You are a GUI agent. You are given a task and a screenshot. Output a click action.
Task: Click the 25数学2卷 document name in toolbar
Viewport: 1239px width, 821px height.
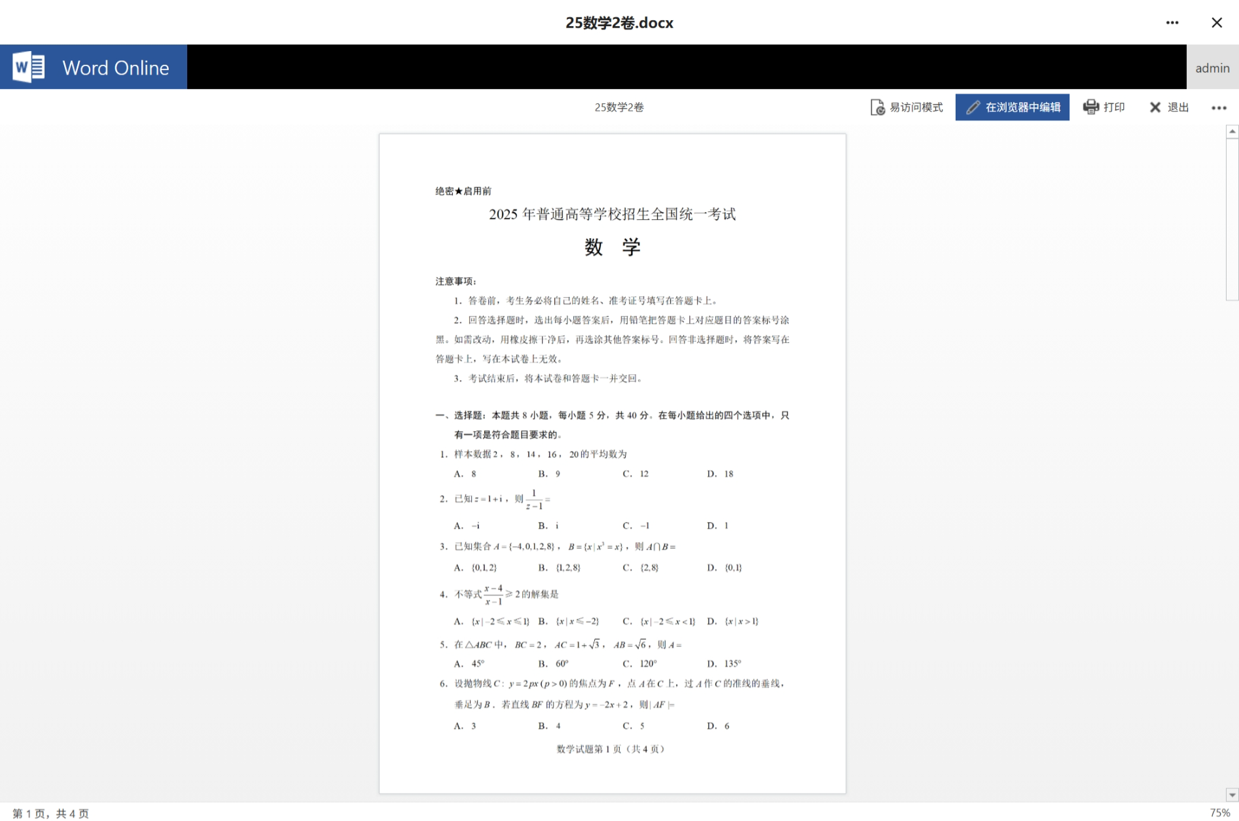(x=619, y=107)
